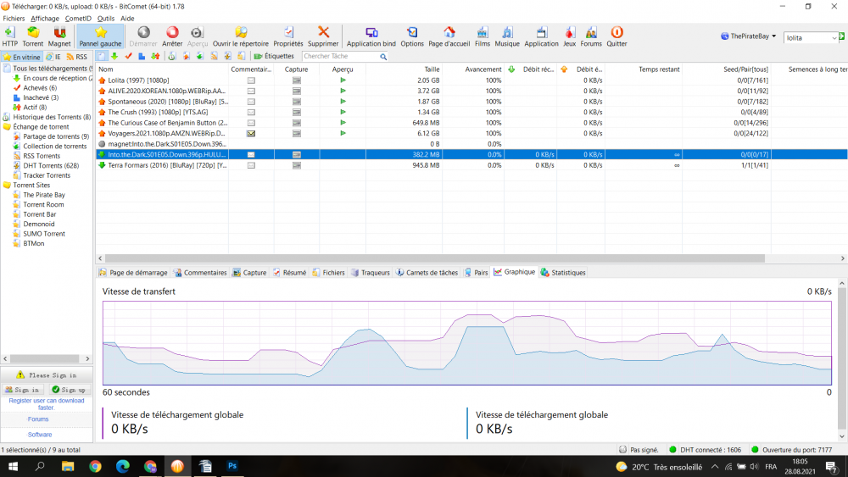The height and width of the screenshot is (477, 848).
Task: Open Application bind tool
Action: point(371,36)
